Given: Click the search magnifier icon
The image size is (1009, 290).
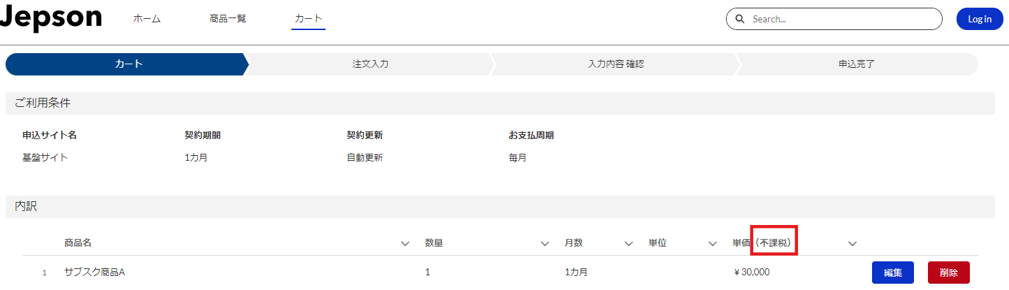Looking at the screenshot, I should (x=739, y=19).
